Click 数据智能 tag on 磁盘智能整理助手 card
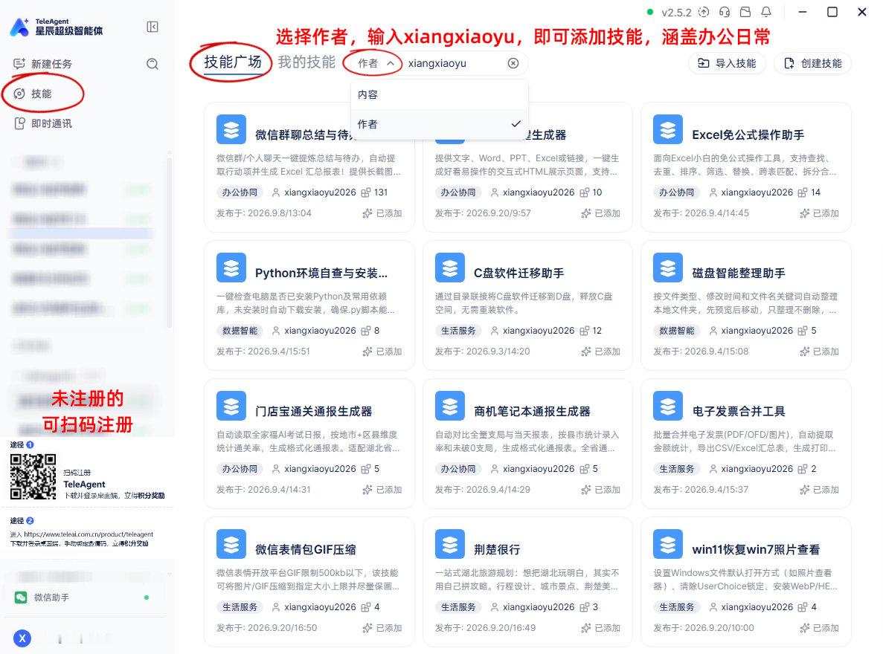Screen dimensions: 883x654 677,331
